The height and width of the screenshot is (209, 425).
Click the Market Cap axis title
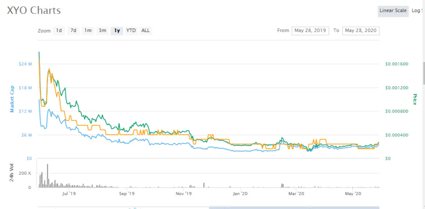click(12, 99)
